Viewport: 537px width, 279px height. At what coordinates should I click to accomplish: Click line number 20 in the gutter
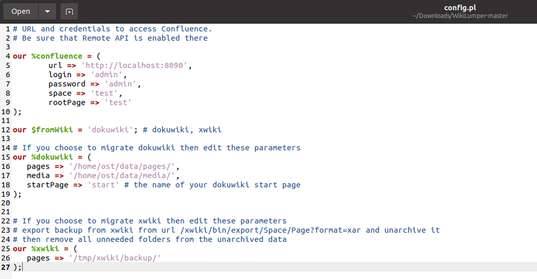pos(6,203)
